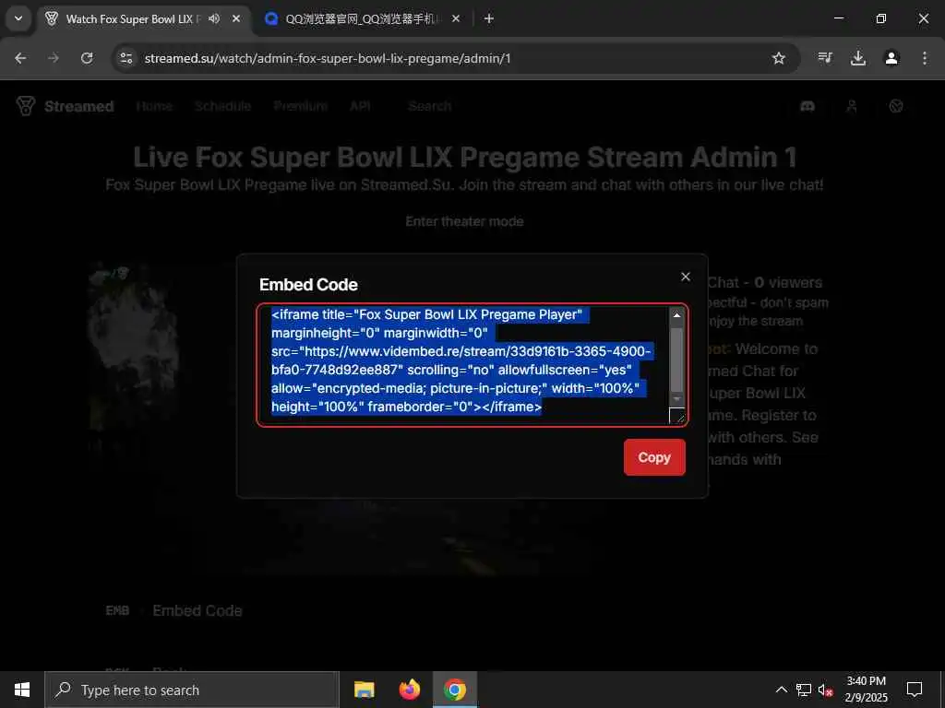Open the user account icon
The width and height of the screenshot is (945, 708).
[852, 107]
